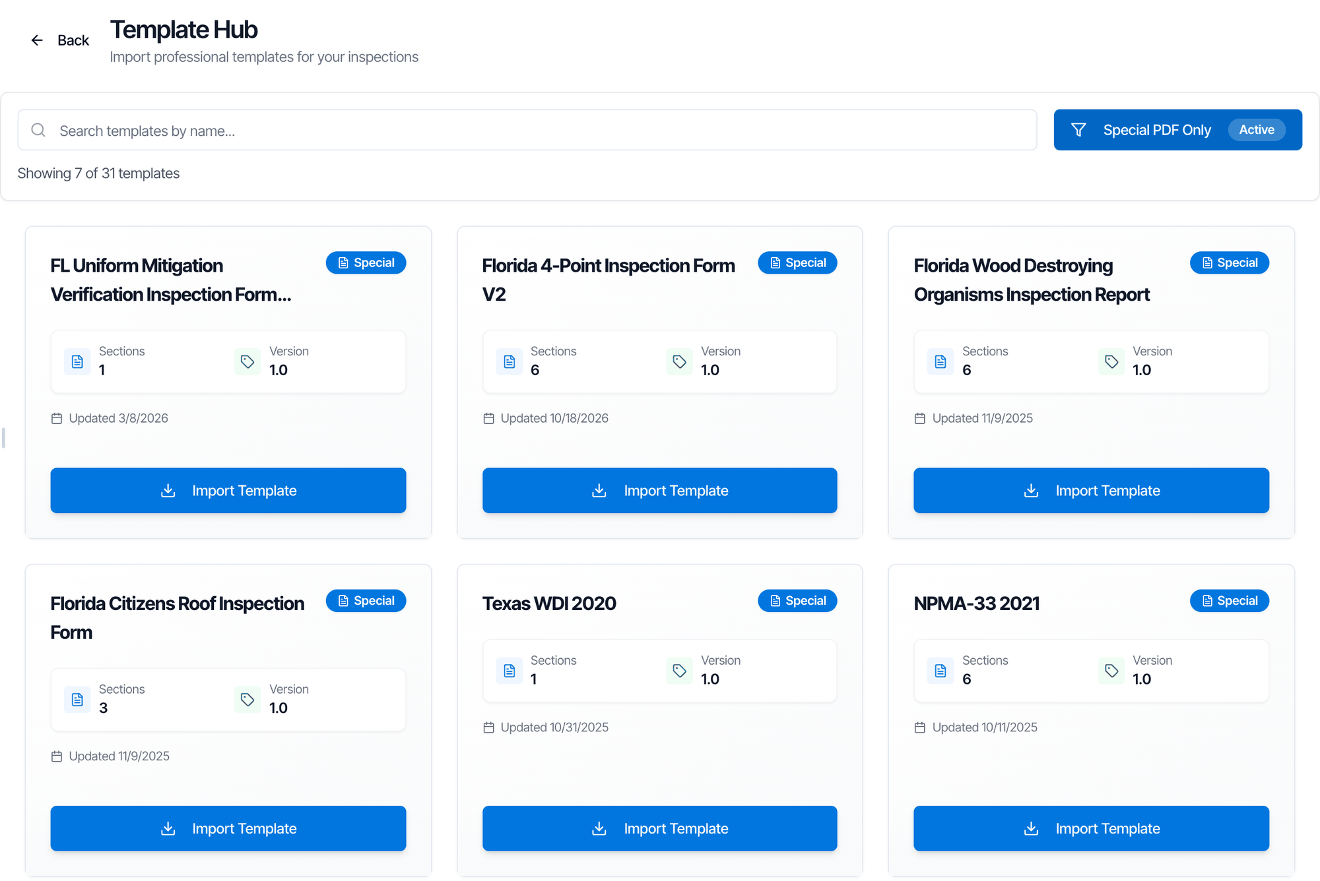Click calendar icon beside Updated 10/31/2025
1320x881 pixels.
click(488, 727)
